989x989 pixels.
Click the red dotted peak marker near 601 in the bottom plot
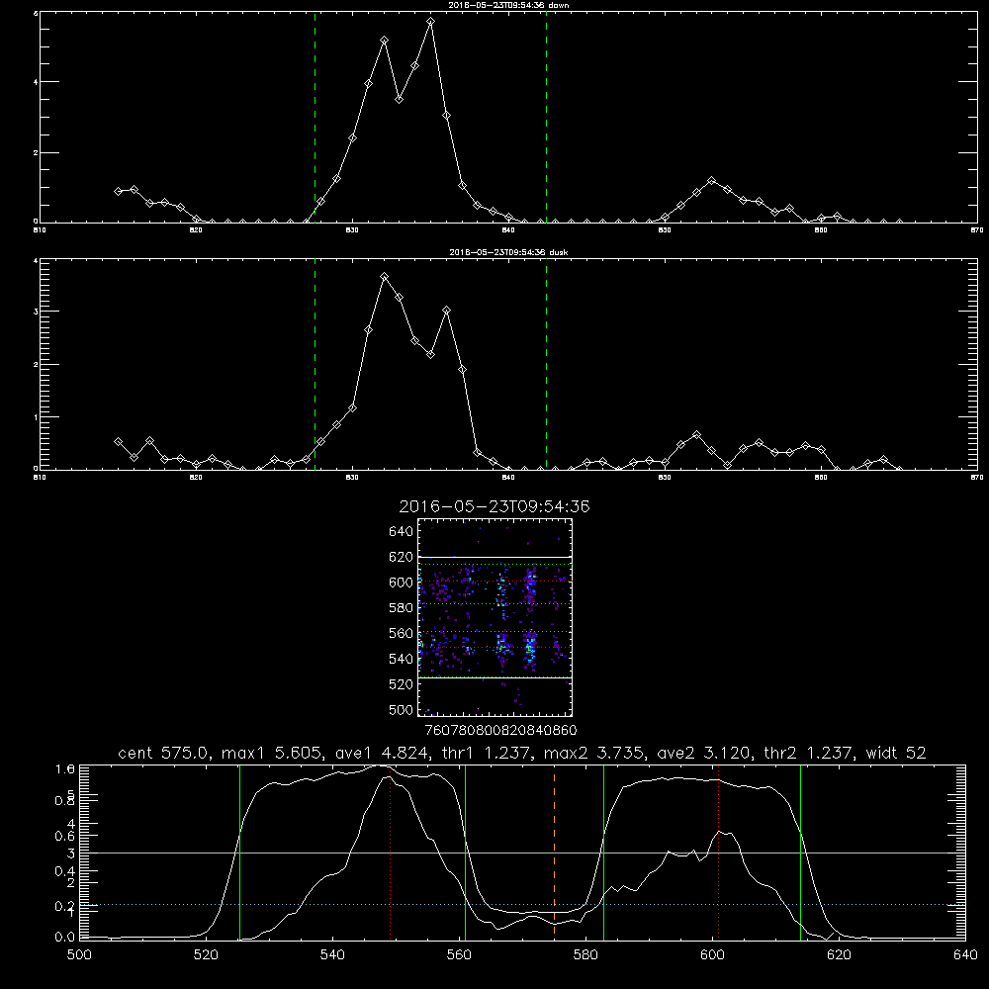tap(718, 853)
